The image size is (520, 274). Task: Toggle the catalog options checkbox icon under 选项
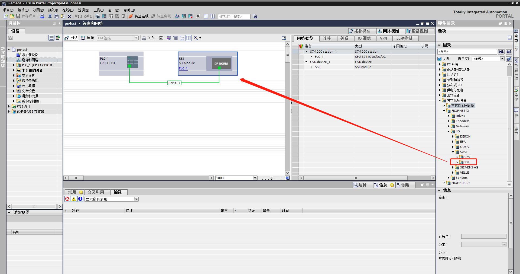coord(509,38)
